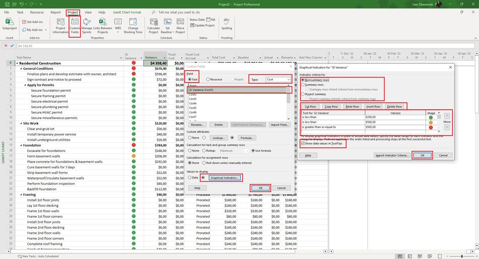
Task: Click red indicator image in third criteria row
Action: point(431,127)
